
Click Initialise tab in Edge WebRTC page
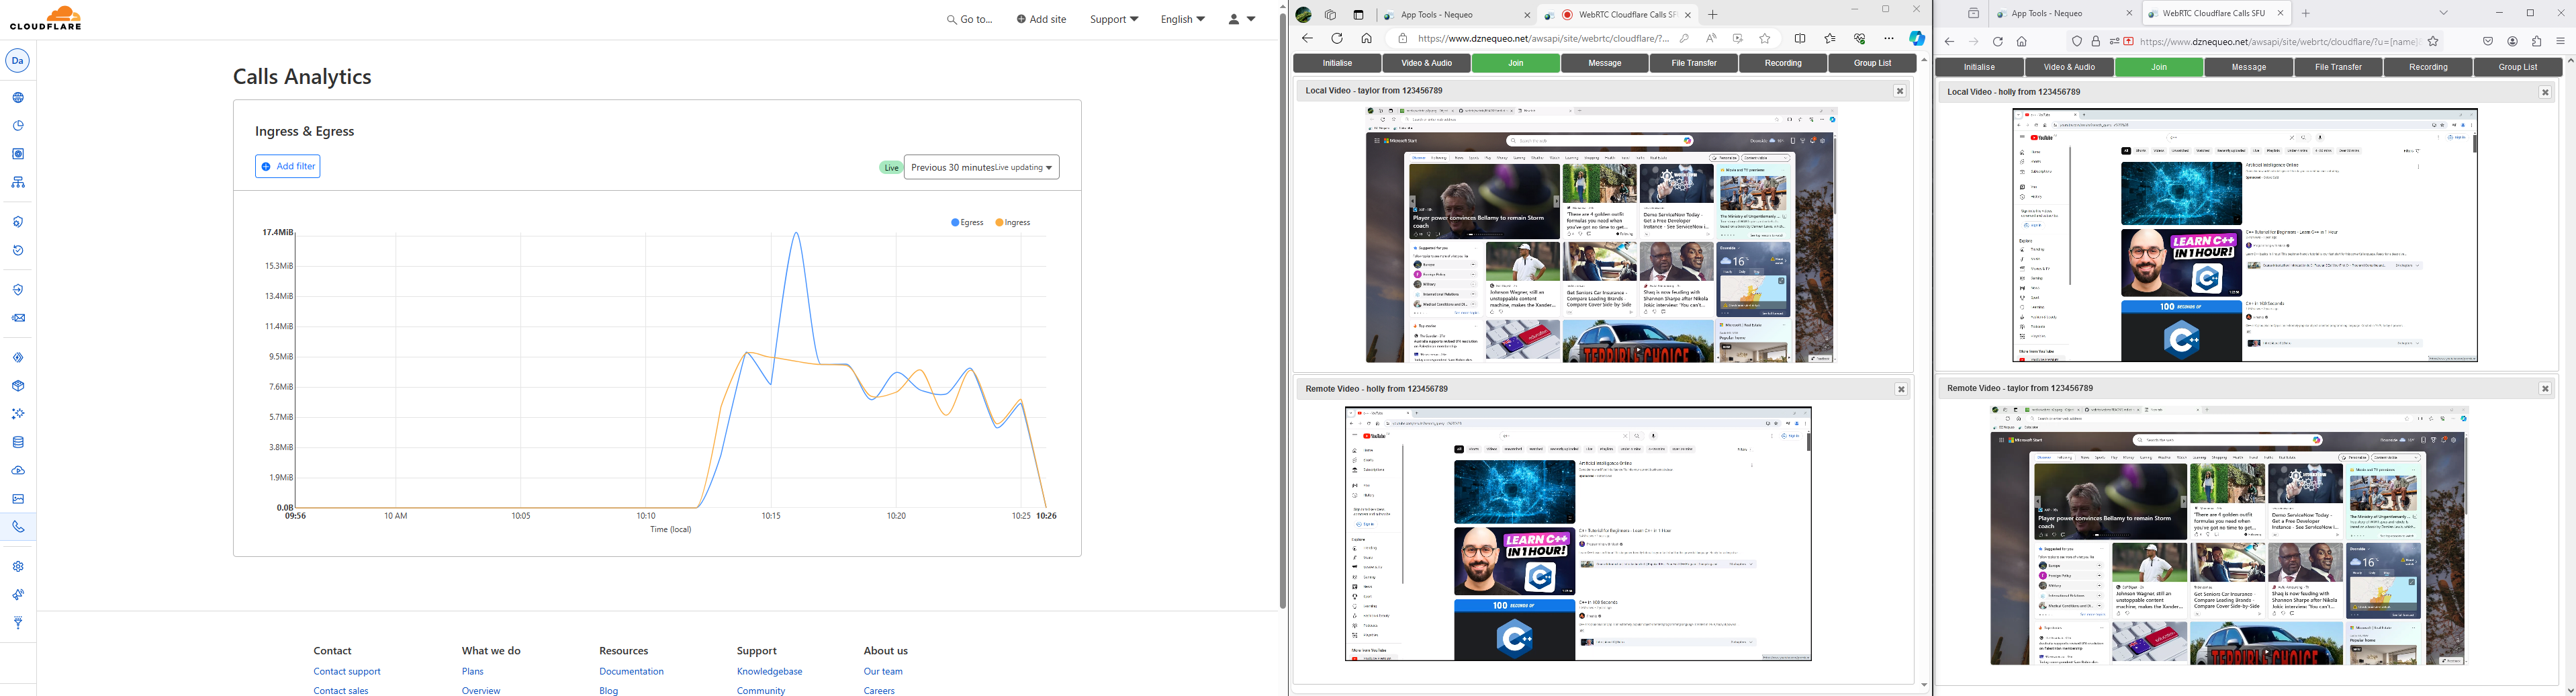[x=1337, y=63]
